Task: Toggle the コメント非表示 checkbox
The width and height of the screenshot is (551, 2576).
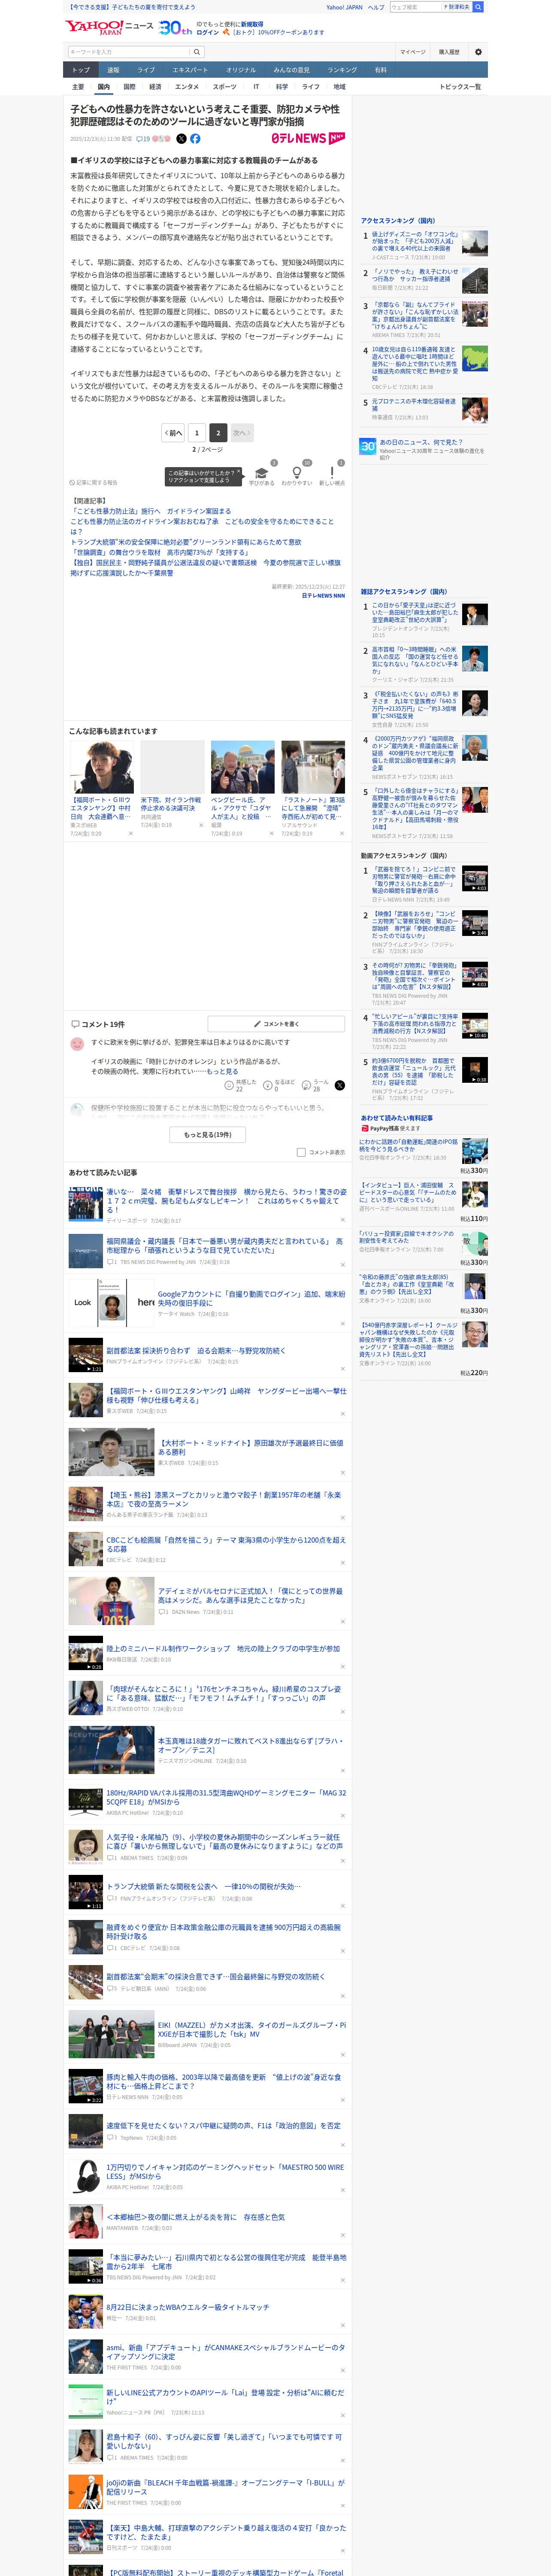Action: 301,1152
